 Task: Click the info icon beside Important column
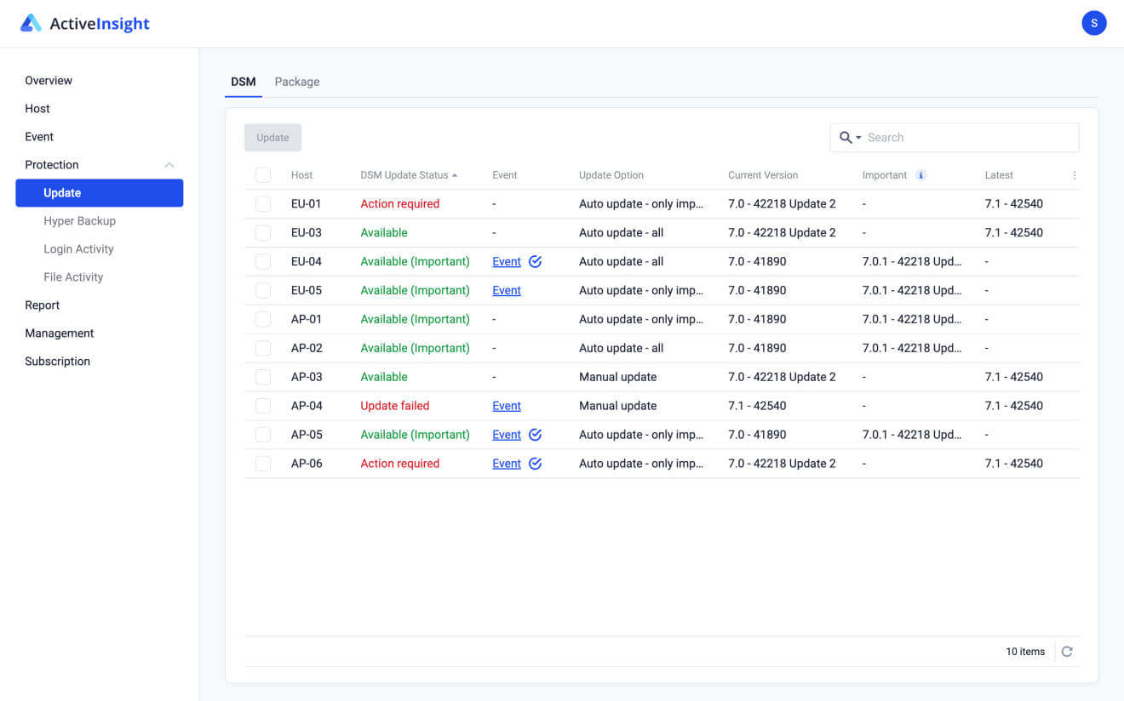point(920,174)
